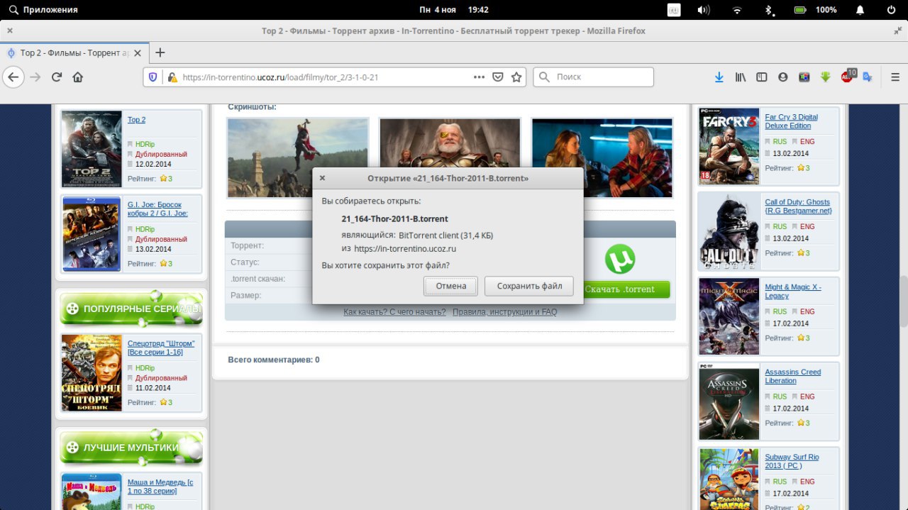Click Спецотряд Шторм poster thumbnail
The width and height of the screenshot is (908, 510).
click(x=92, y=373)
